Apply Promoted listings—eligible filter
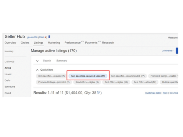The image size is (183, 137). pyautogui.click(x=163, y=76)
